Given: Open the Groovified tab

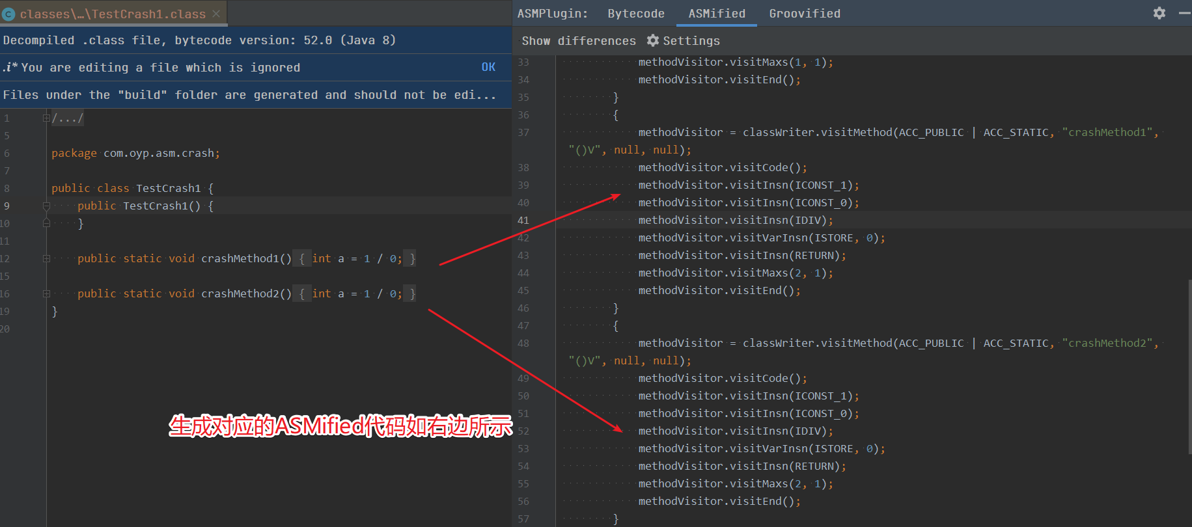Looking at the screenshot, I should [x=805, y=14].
